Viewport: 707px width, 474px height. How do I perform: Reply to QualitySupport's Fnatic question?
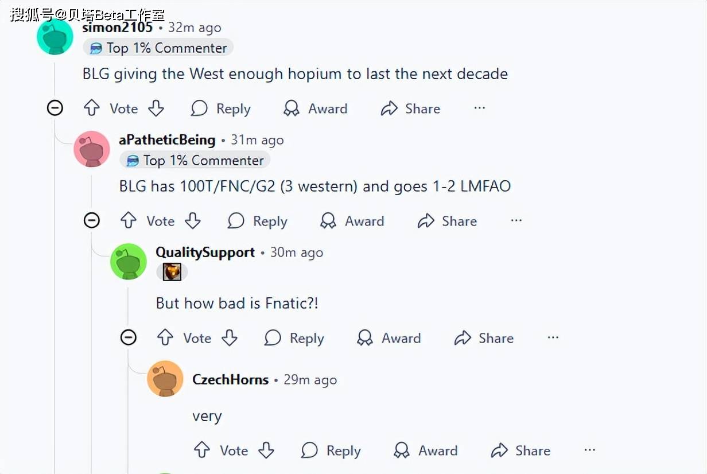pos(294,338)
